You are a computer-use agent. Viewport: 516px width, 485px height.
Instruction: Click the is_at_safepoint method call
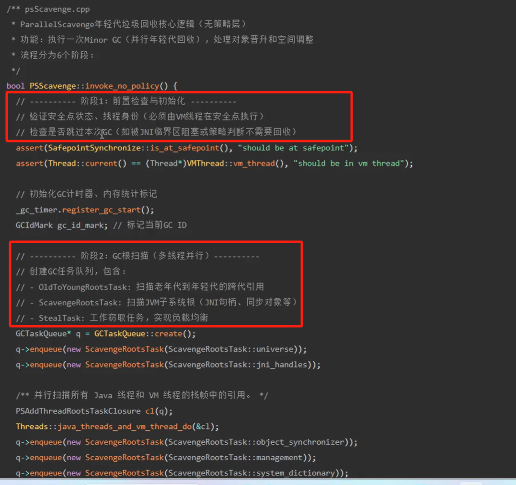(x=184, y=148)
